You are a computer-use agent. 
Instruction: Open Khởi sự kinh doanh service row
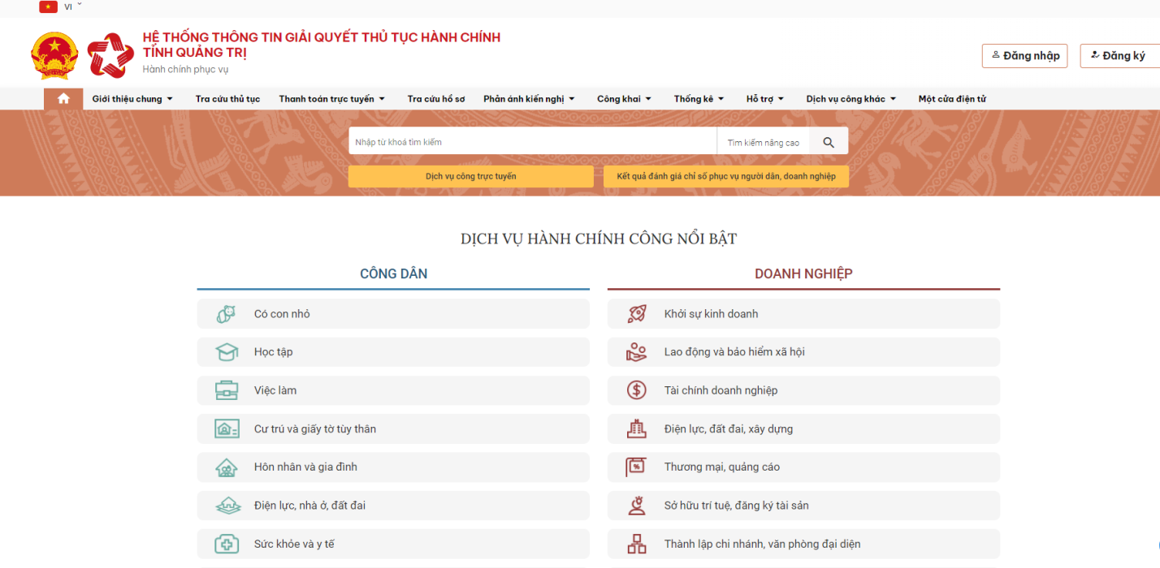[803, 314]
